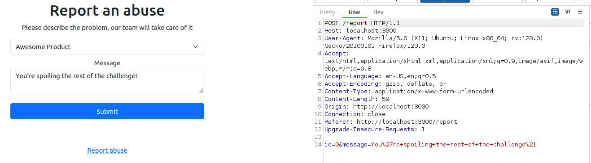The image size is (591, 163).
Task: Click the id=0&message request body line
Action: (x=430, y=144)
